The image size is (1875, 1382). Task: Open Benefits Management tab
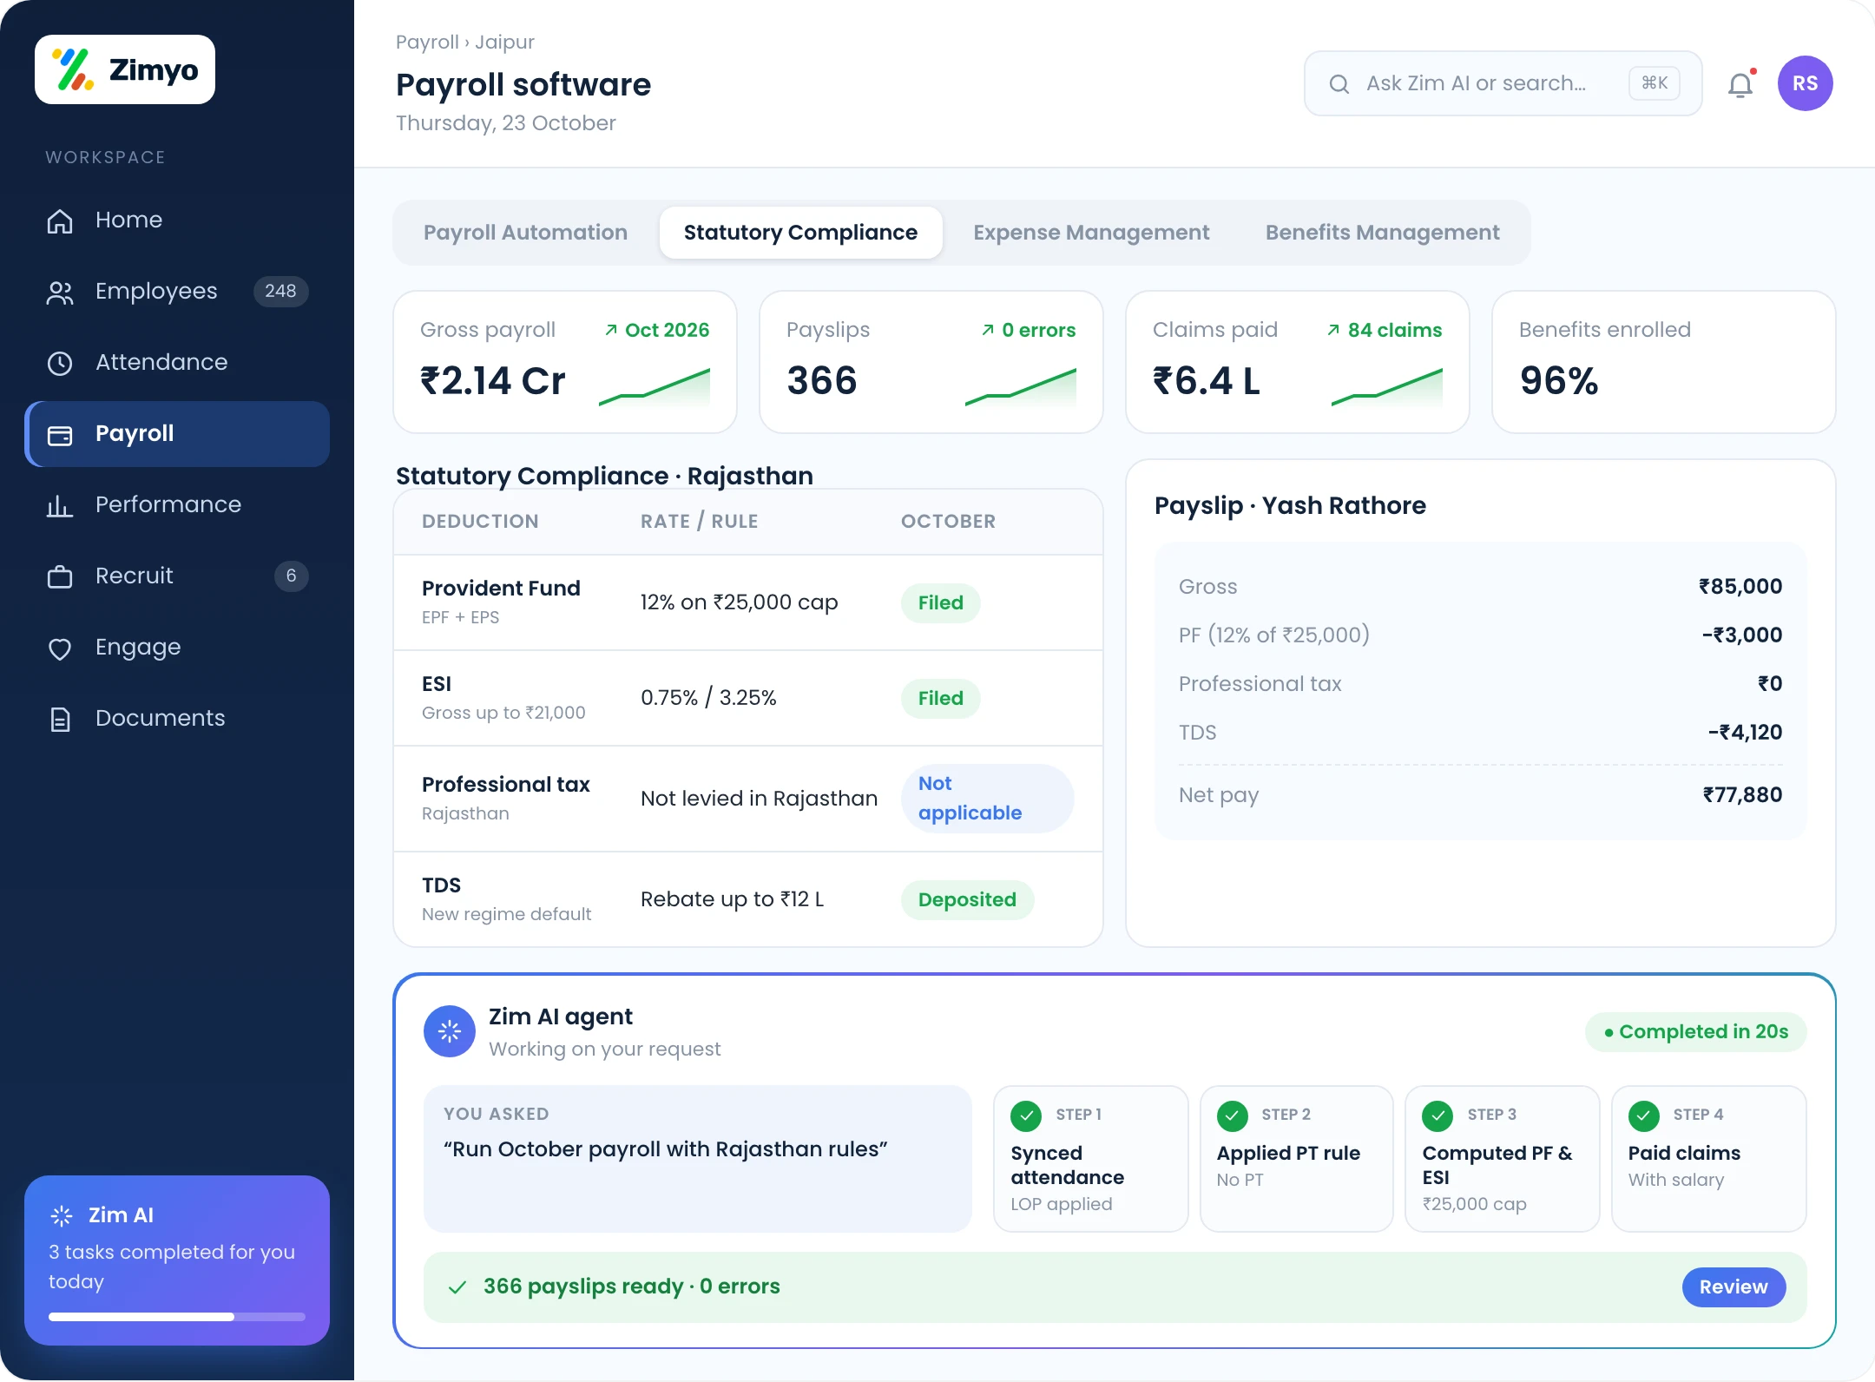click(1382, 233)
